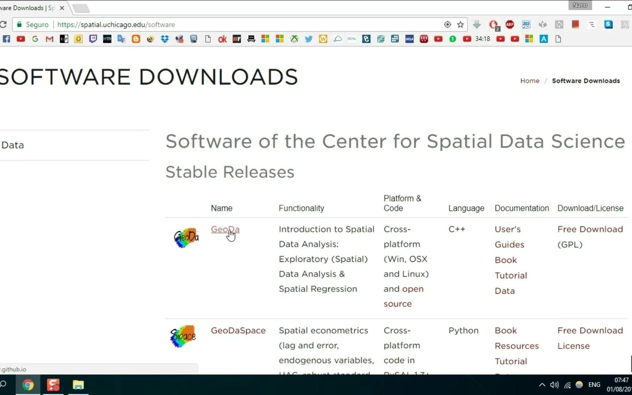Open Chrome from the taskbar
The image size is (632, 395).
28,385
